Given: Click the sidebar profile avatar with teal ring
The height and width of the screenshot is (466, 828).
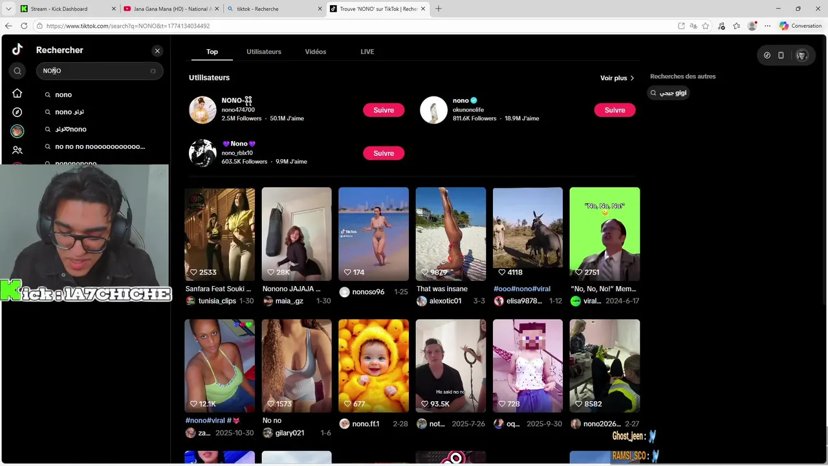Looking at the screenshot, I should pos(17,131).
